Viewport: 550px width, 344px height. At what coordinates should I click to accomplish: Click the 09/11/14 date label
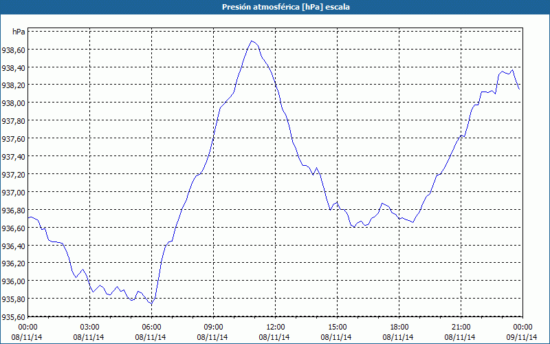pyautogui.click(x=522, y=337)
